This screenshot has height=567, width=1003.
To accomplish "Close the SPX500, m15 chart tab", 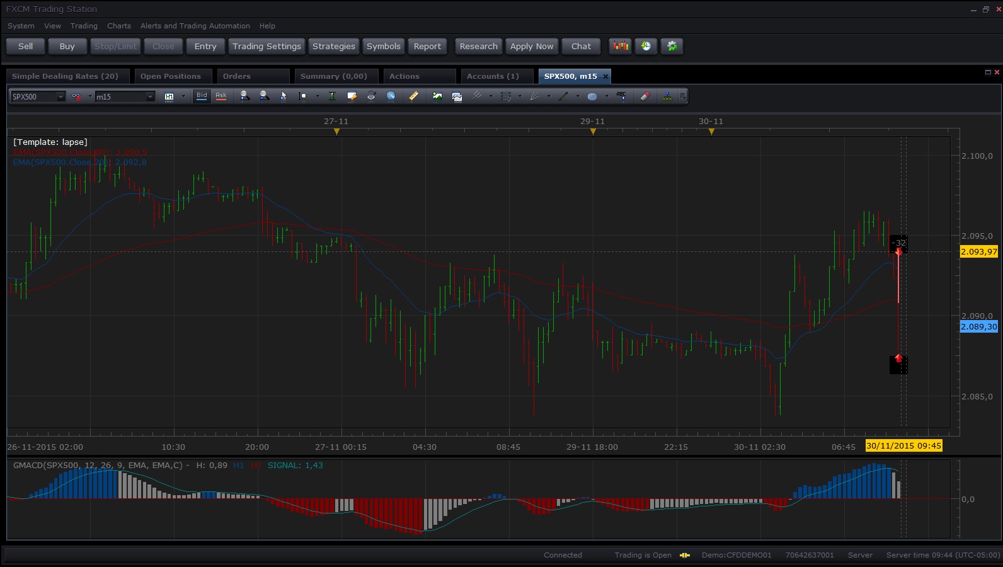I will tap(605, 76).
